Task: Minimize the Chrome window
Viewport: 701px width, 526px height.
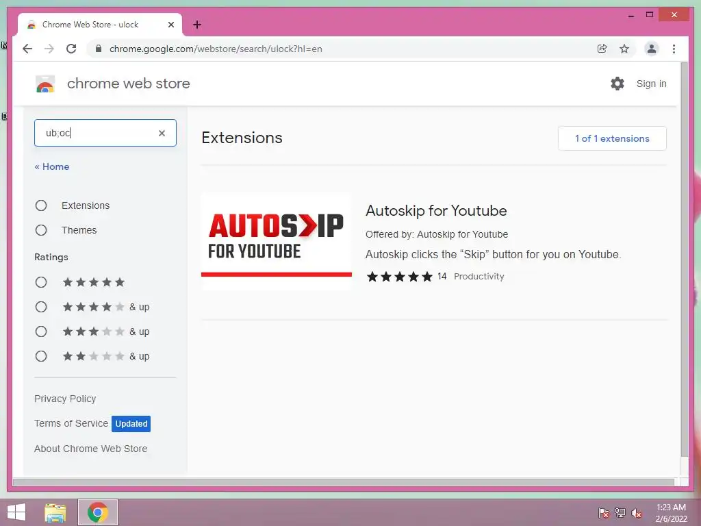Action: point(630,15)
